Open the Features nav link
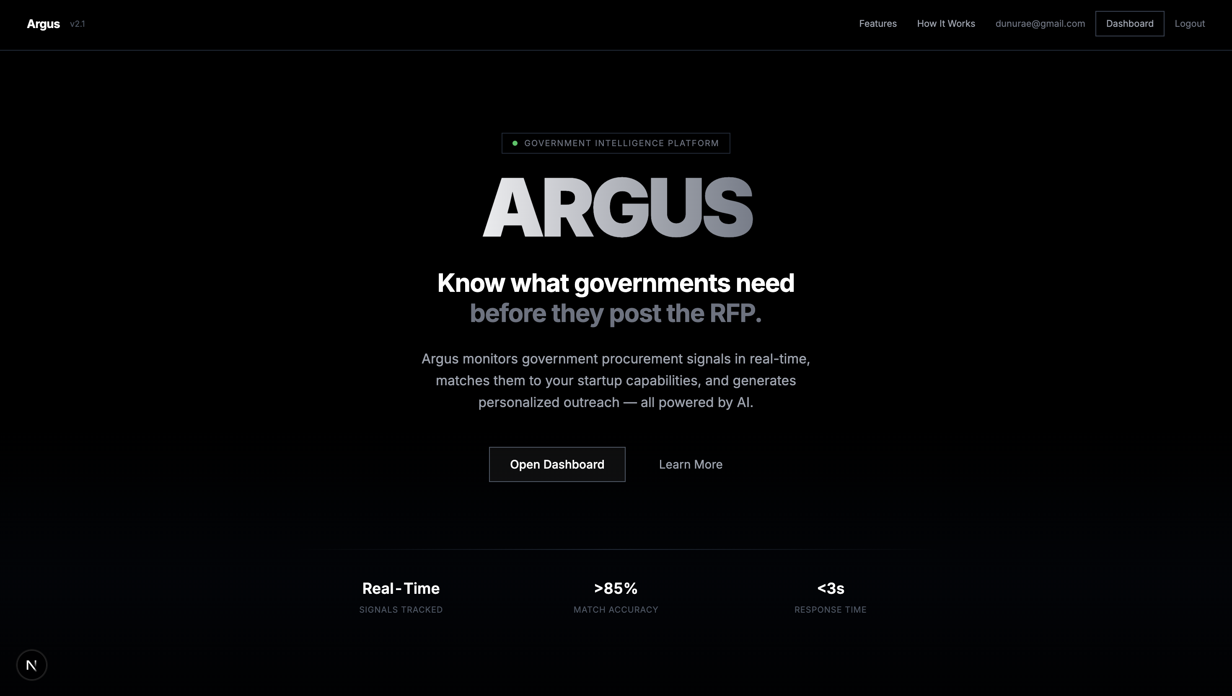Image resolution: width=1232 pixels, height=696 pixels. (877, 23)
